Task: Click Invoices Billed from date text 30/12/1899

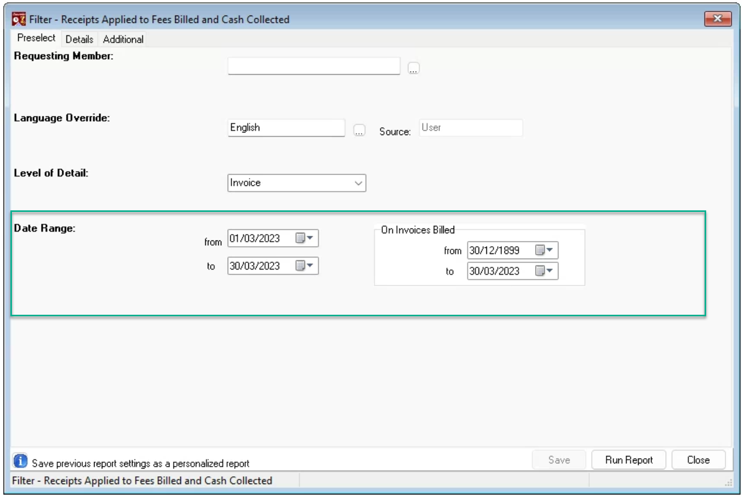Action: click(494, 250)
